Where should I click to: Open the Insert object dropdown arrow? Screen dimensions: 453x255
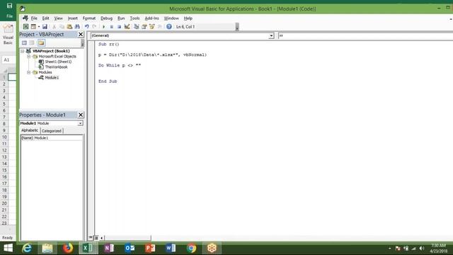[x=39, y=27]
